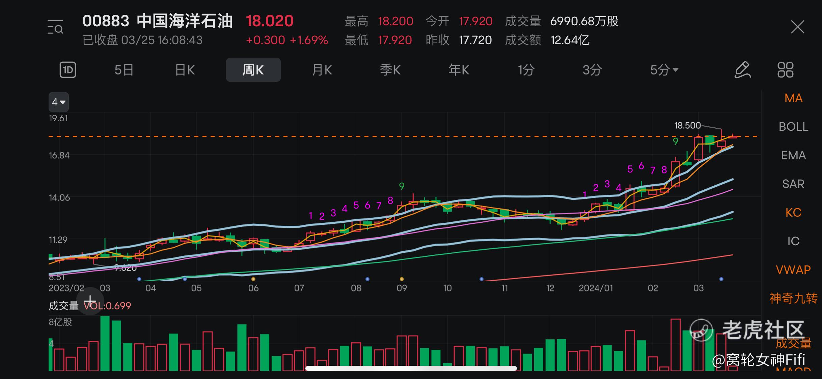Select the 周K weekly chart tab
The height and width of the screenshot is (379, 822).
[253, 70]
